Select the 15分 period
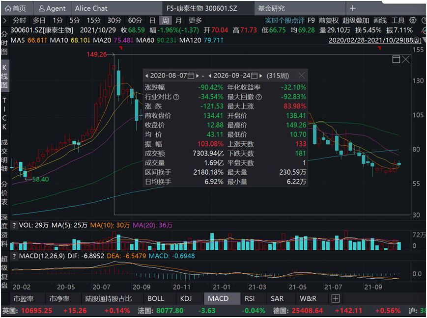The height and width of the screenshot is (318, 427). [93, 21]
